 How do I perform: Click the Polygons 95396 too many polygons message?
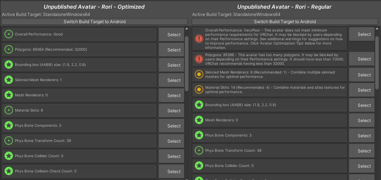point(275,59)
